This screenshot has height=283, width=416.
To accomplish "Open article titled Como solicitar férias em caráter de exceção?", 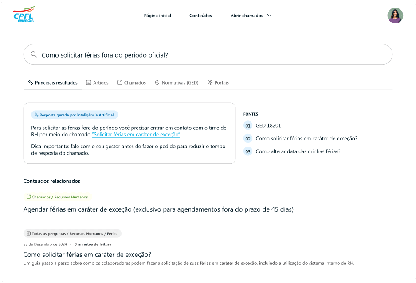I will click(87, 255).
